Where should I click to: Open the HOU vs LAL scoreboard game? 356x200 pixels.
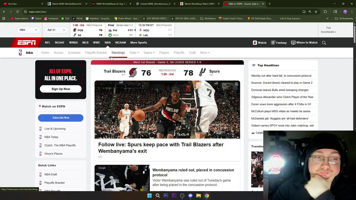point(155,30)
